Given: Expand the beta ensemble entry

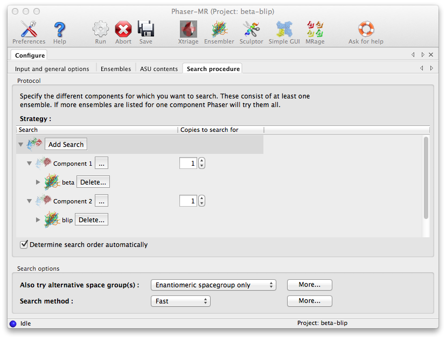Looking at the screenshot, I should pos(38,182).
